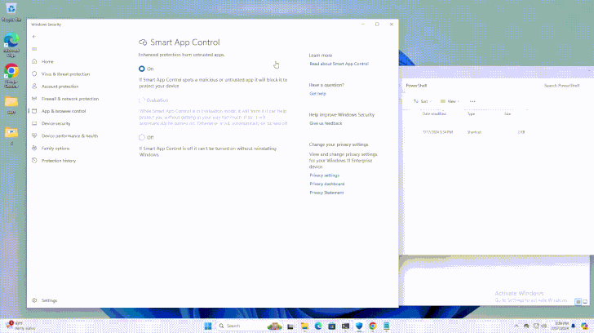Screen dimensions: 594x333
Task: Open Device security page
Action: coord(55,123)
